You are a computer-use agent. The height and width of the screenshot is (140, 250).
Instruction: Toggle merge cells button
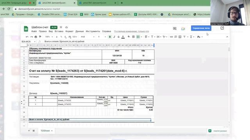pyautogui.click(x=138, y=37)
